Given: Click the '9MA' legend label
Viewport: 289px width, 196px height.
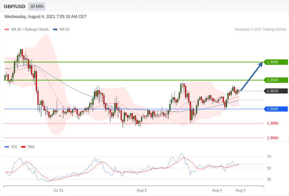Looking at the screenshot, I should [x=31, y=147].
